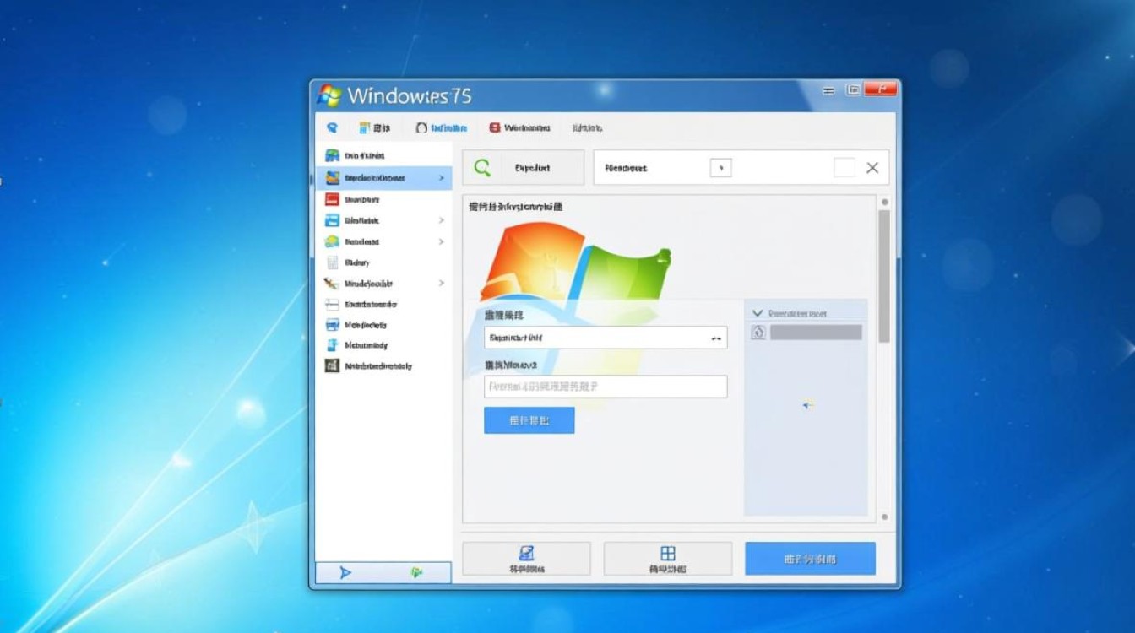Click the green magnifier search icon
The width and height of the screenshot is (1135, 633).
(482, 168)
